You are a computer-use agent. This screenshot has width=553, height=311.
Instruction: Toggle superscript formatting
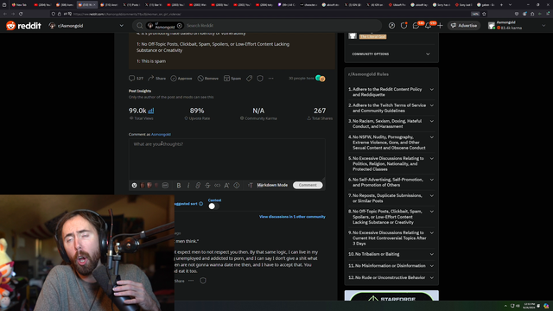point(226,185)
